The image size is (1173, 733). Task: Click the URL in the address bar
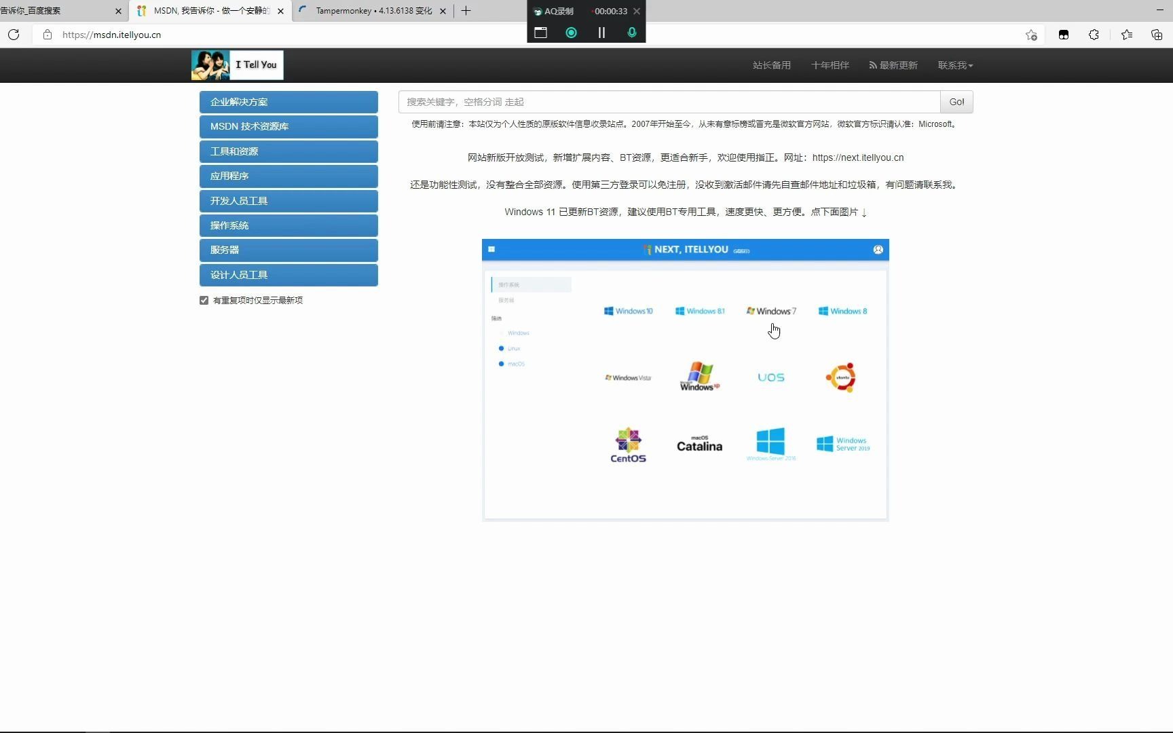[x=111, y=35]
